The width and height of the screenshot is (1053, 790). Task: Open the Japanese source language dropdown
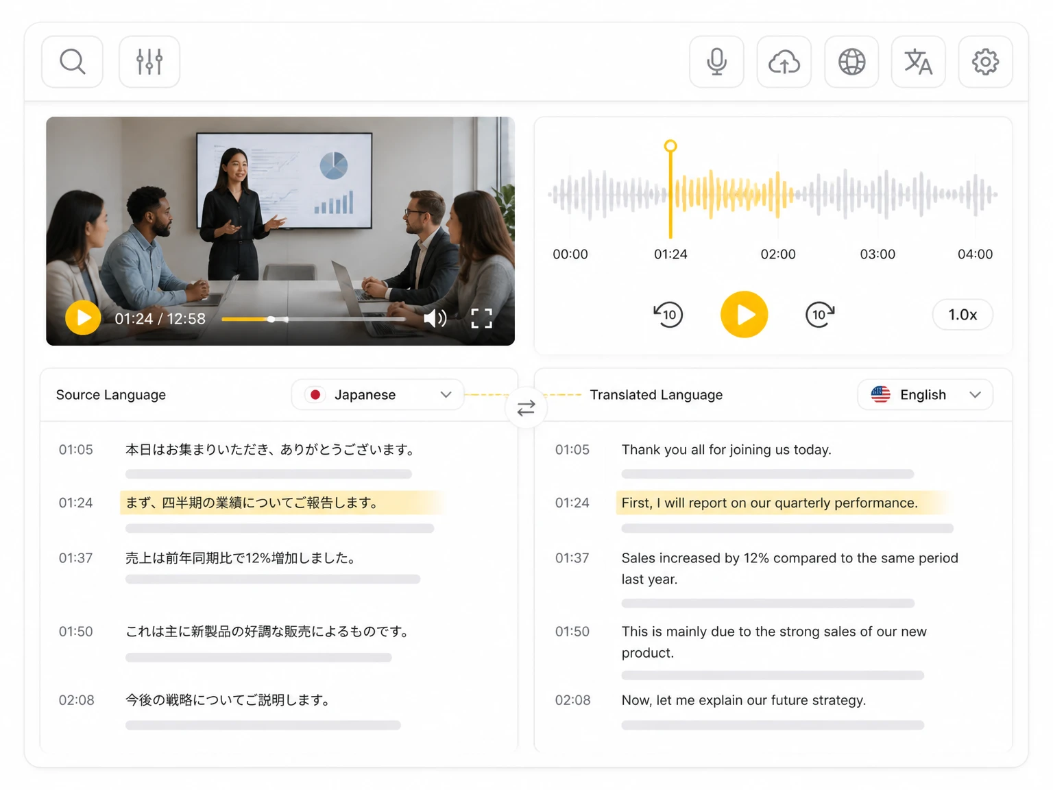click(x=378, y=395)
